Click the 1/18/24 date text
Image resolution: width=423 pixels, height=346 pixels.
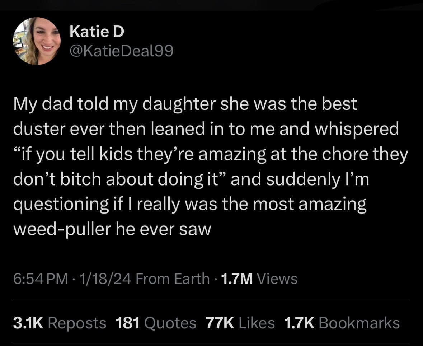click(102, 278)
